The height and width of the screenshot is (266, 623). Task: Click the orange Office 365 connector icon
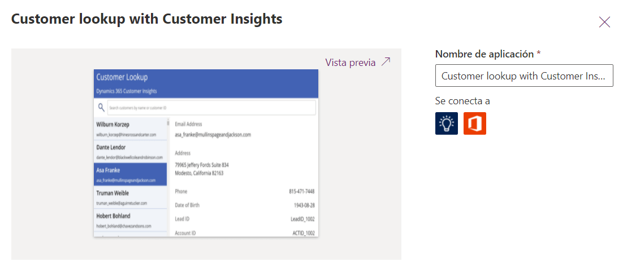point(475,123)
